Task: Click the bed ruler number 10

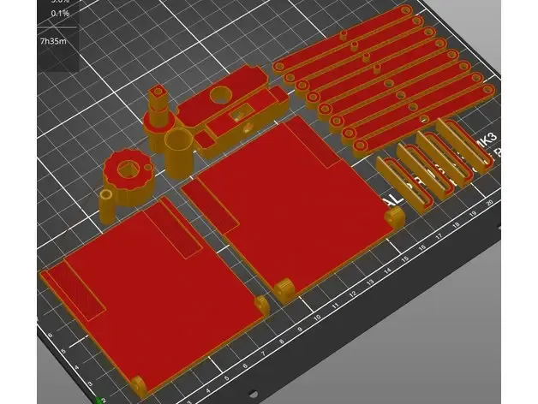Action: [317, 318]
